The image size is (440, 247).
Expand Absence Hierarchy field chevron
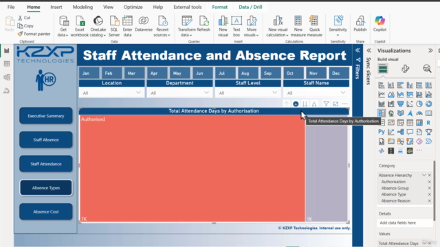tap(423, 175)
